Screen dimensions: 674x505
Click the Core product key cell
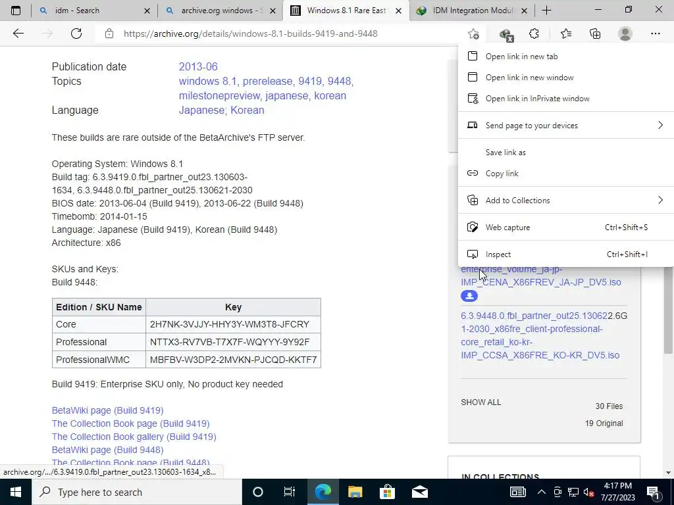pos(233,324)
